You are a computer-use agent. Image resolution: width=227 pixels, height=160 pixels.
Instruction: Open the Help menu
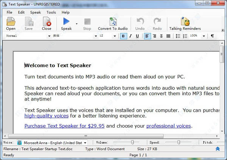point(65,12)
